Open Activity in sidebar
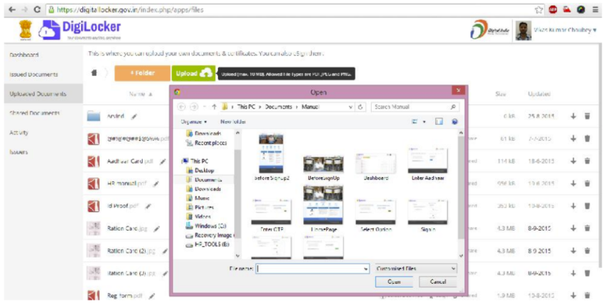The width and height of the screenshot is (605, 303). (19, 132)
